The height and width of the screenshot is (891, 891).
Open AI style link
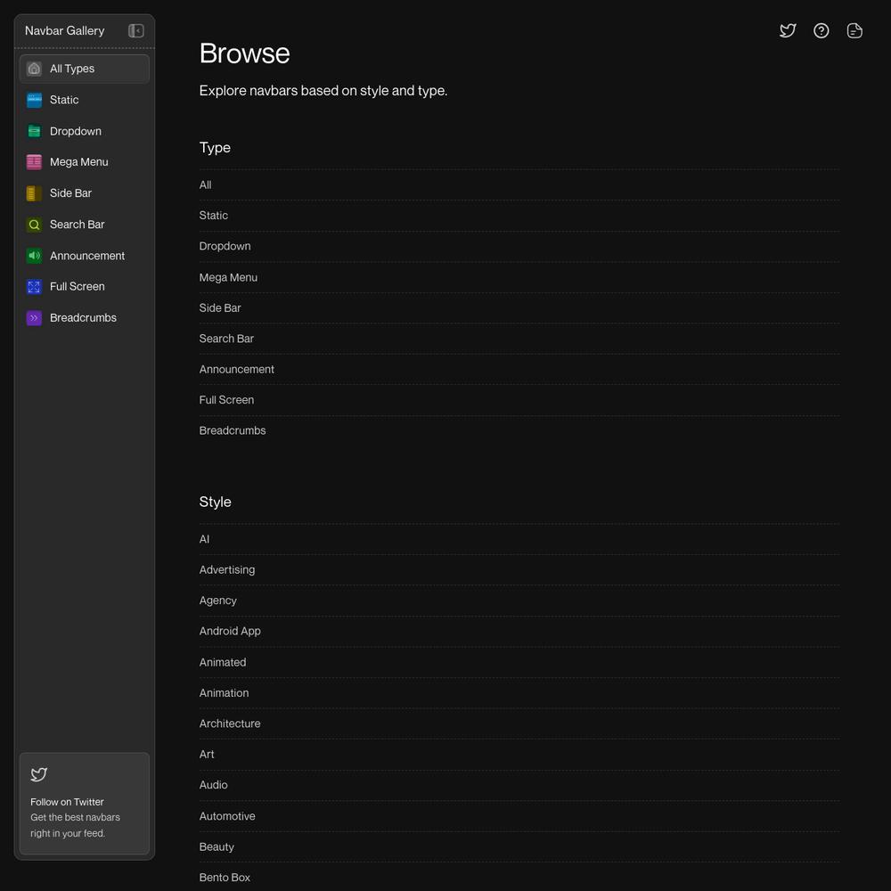[205, 539]
